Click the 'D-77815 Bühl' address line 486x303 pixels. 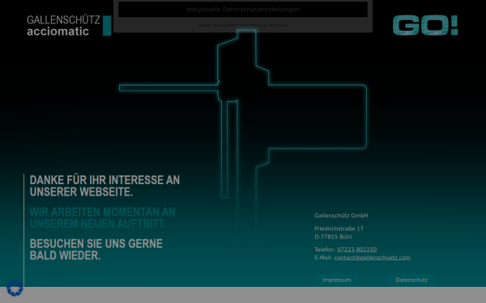pos(333,237)
